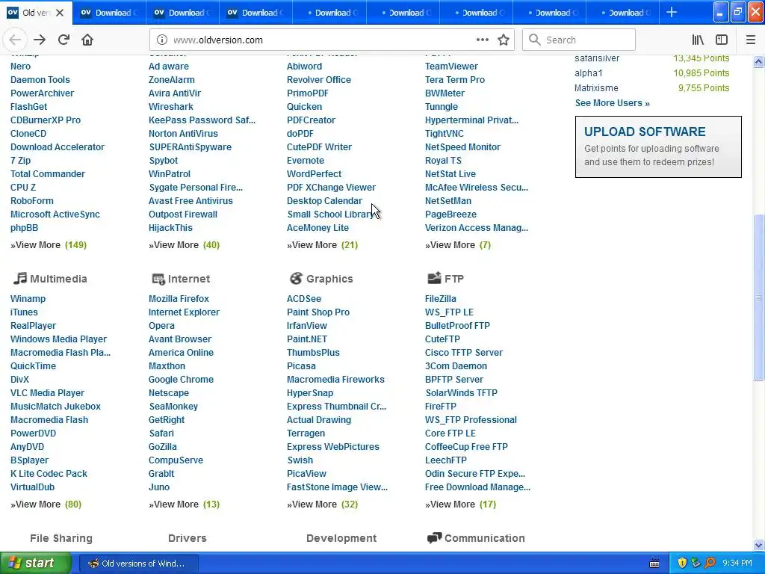Reload the current page
This screenshot has width=765, height=574.
[x=64, y=40]
